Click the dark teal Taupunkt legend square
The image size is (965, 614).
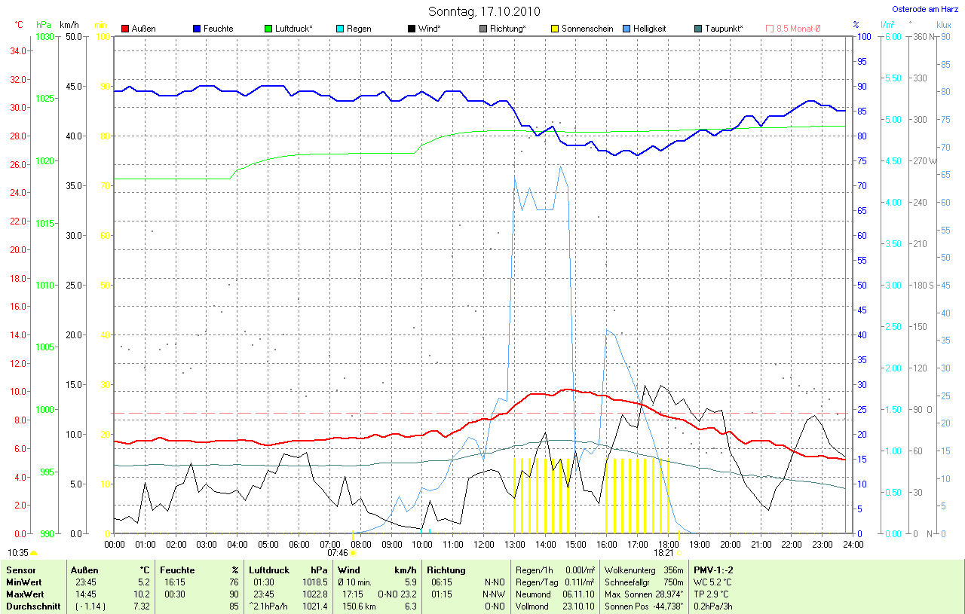tap(698, 29)
